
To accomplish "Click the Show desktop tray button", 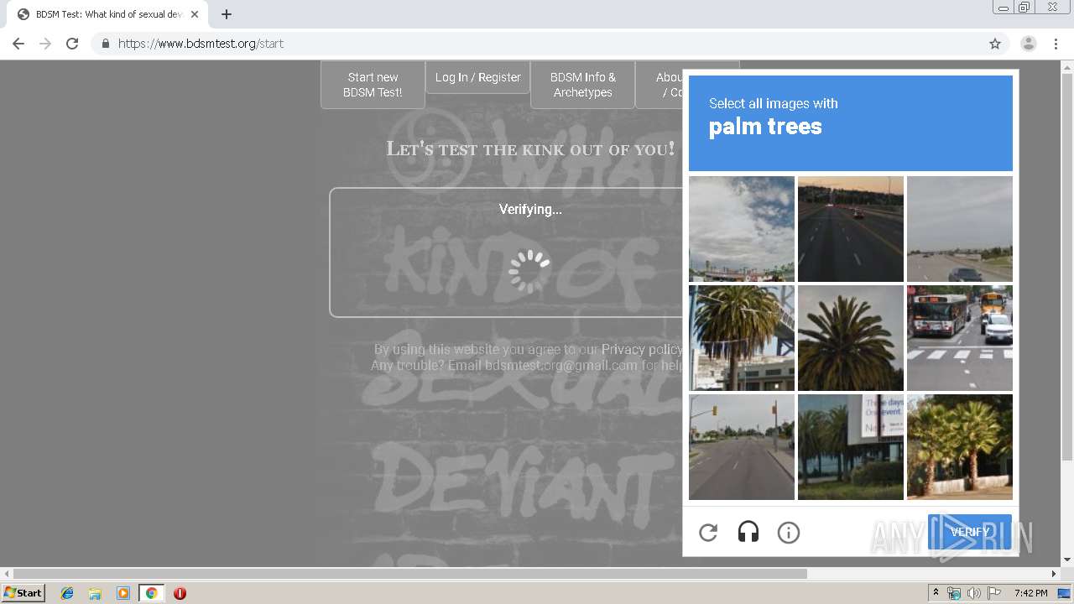I will click(1064, 593).
